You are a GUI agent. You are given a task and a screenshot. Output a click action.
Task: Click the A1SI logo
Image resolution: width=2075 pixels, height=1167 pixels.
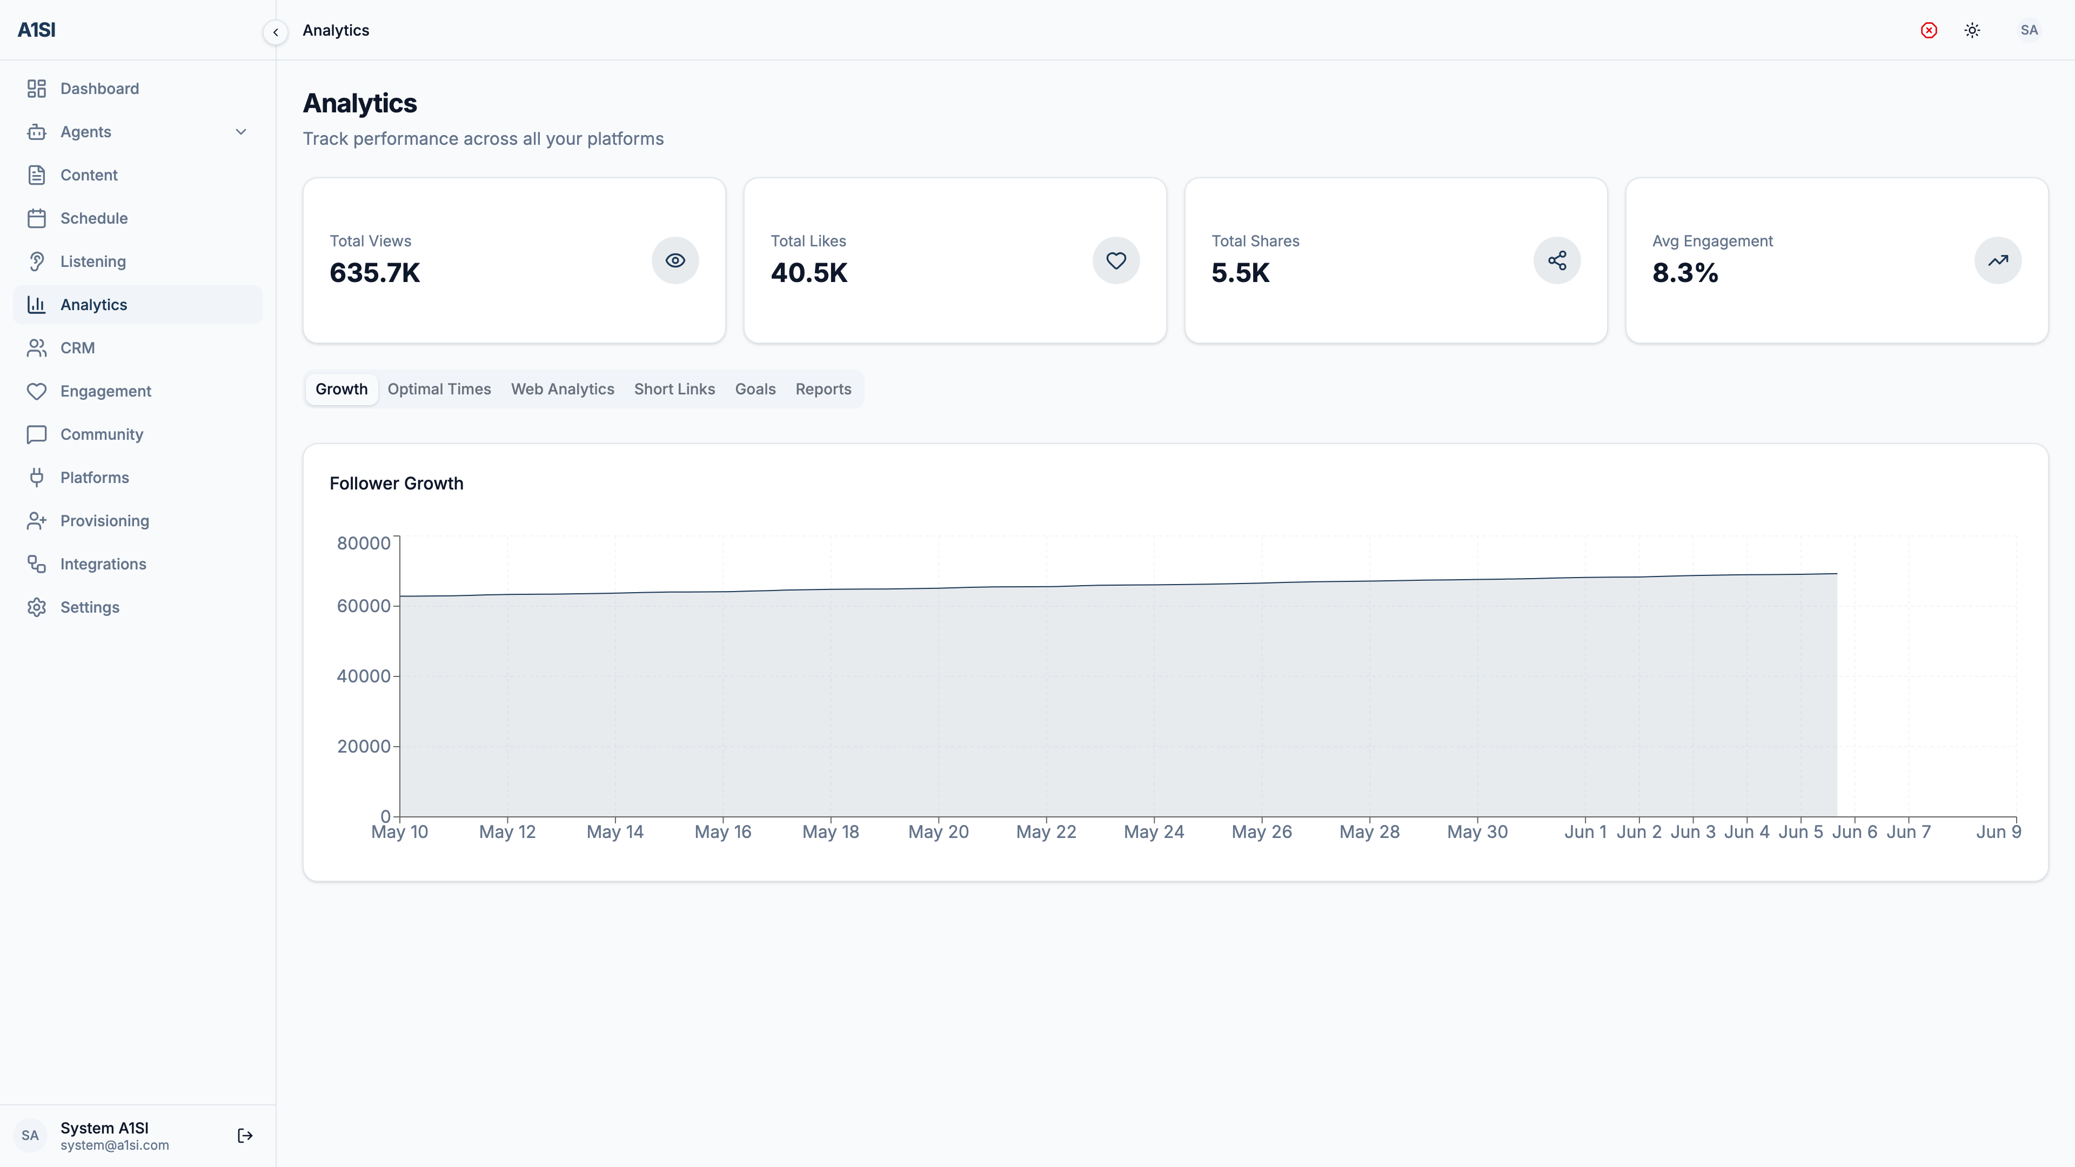(x=37, y=30)
